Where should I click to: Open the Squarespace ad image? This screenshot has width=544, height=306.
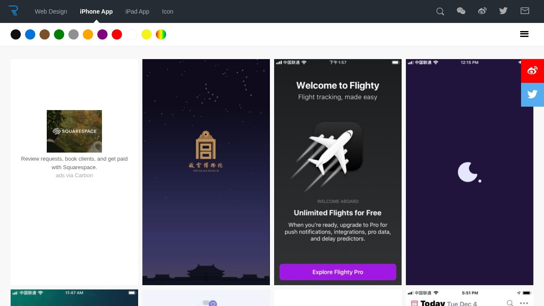pyautogui.click(x=74, y=131)
